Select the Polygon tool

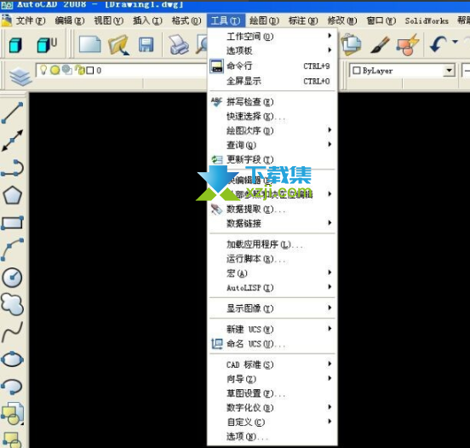click(12, 196)
